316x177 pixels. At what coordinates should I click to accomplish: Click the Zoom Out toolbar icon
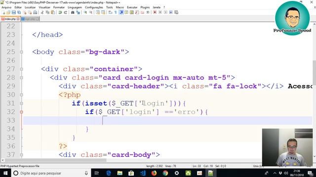point(91,12)
